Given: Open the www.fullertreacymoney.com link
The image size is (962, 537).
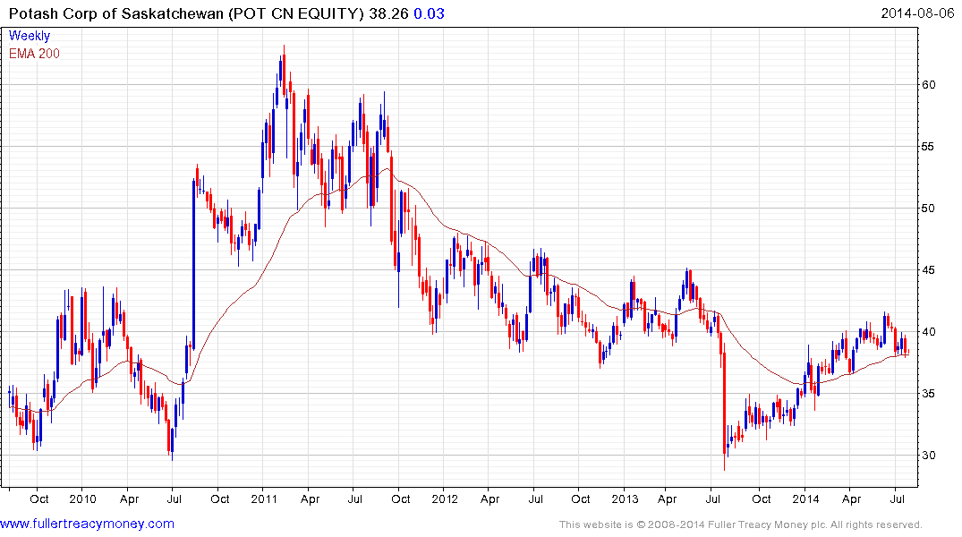Looking at the screenshot, I should [x=87, y=524].
